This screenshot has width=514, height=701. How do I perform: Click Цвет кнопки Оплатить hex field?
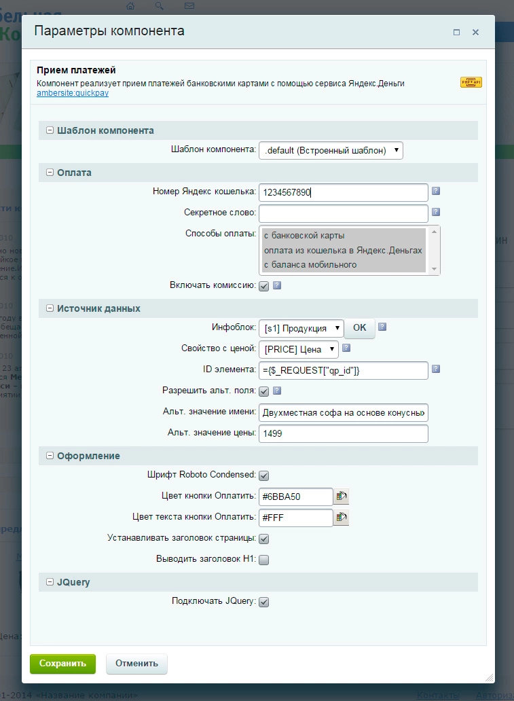point(296,497)
